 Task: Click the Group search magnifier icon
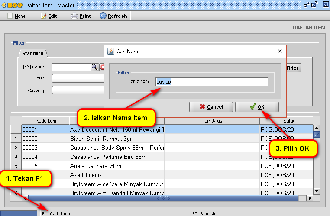tap(94, 67)
